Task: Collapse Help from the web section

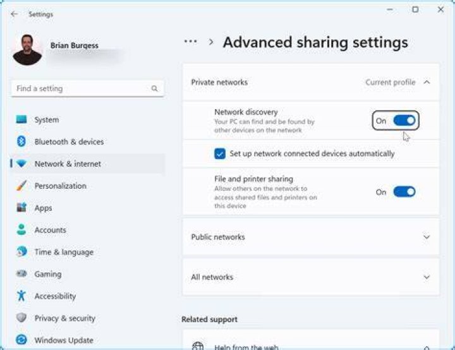Action: [427, 347]
